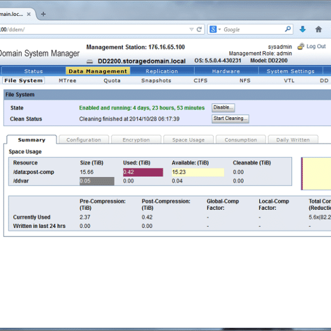Open the downloads arrow icon

pyautogui.click(x=303, y=29)
